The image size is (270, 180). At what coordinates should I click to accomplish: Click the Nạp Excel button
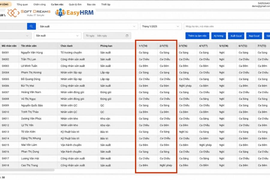tap(254, 36)
